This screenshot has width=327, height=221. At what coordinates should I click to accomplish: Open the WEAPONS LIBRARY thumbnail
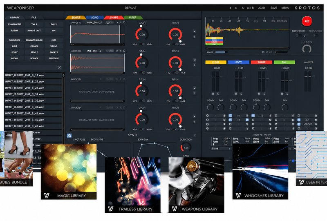tap(196, 185)
